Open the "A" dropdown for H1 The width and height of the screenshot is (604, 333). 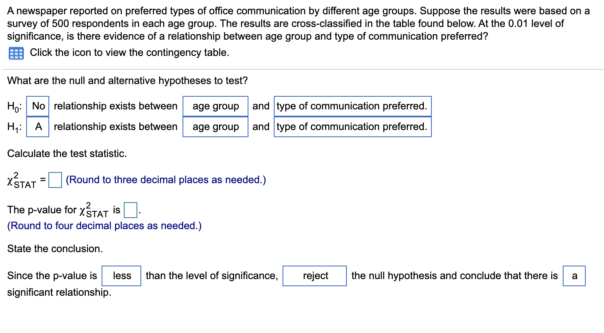37,126
